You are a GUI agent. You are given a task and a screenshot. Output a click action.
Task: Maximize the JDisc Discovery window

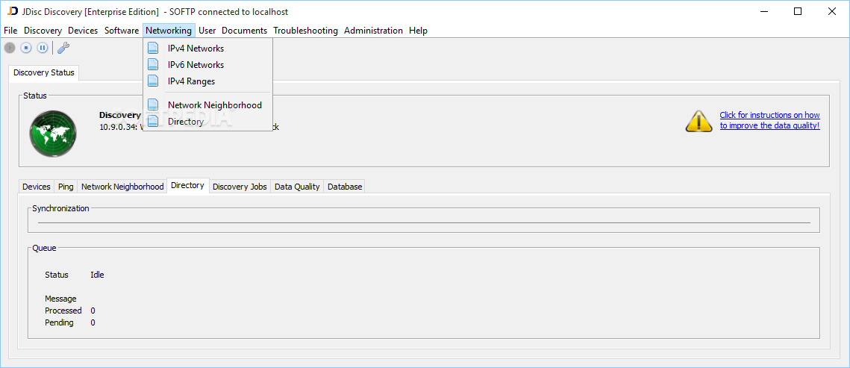coord(798,11)
